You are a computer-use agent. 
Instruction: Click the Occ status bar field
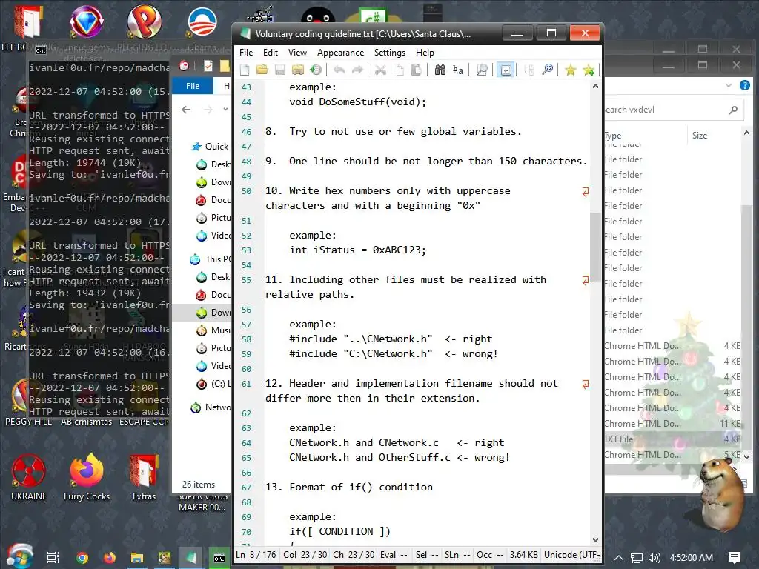coord(489,555)
